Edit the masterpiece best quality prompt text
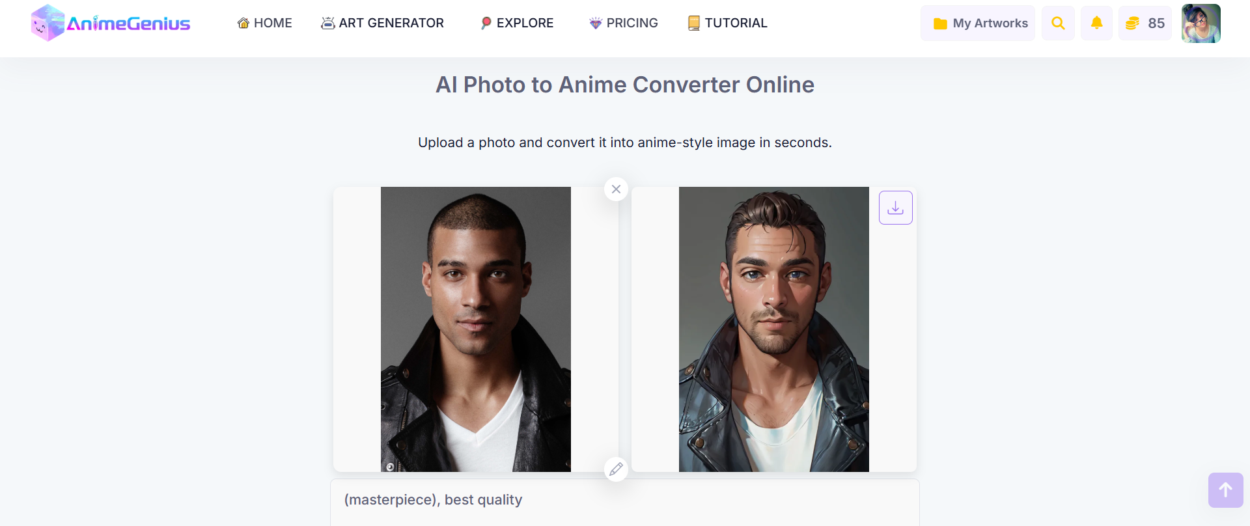The height and width of the screenshot is (526, 1250). coord(434,499)
